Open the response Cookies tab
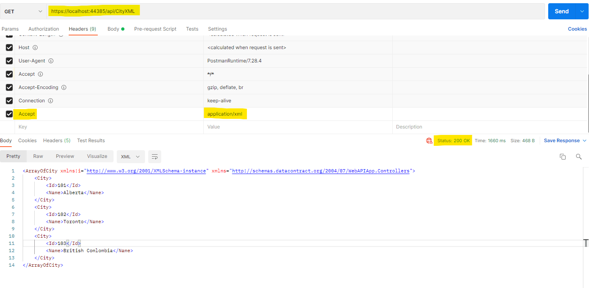This screenshot has width=589, height=288. [27, 141]
